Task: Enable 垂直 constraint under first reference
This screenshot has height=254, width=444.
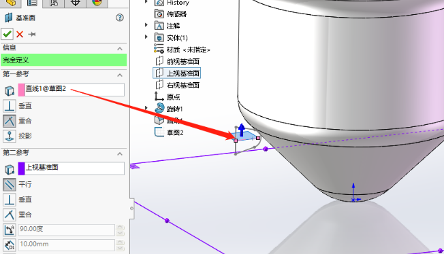Action: 10,106
